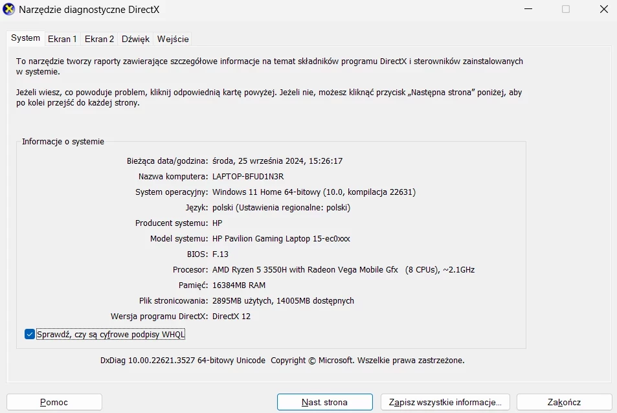Click the DirectX 12 version value
Screen dimensions: 617x413
coord(231,316)
